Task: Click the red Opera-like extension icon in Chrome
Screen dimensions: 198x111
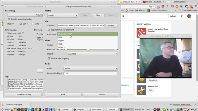Action: point(163,6)
